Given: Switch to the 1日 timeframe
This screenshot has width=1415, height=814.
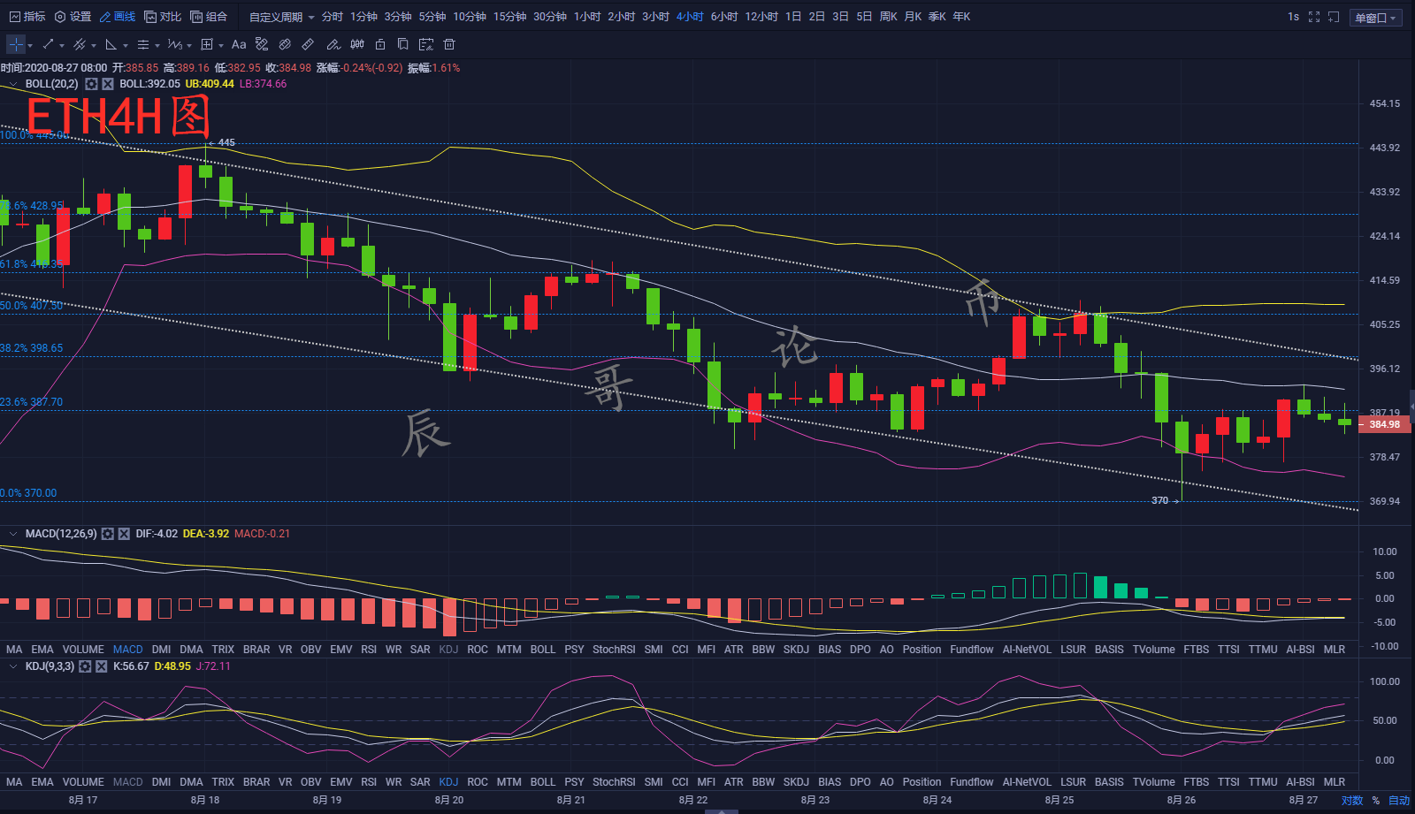Looking at the screenshot, I should coord(793,17).
